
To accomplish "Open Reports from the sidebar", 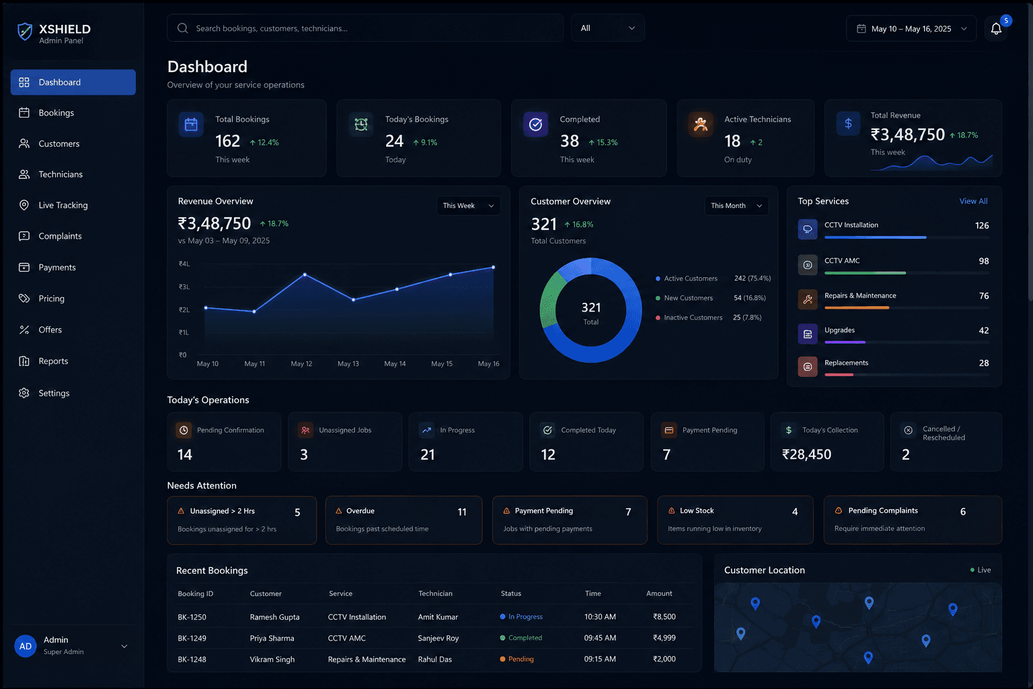I will pyautogui.click(x=73, y=361).
